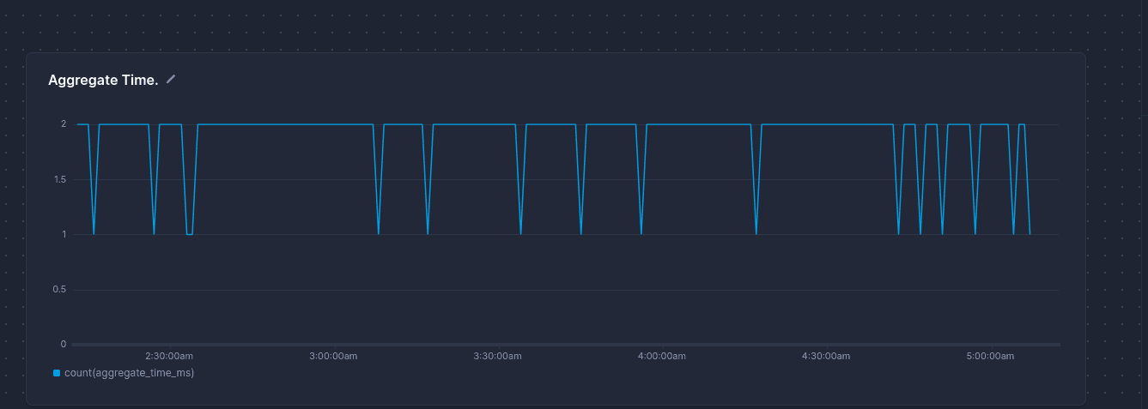Click the 4:30:00am x-axis label
Screen dimensions: 1148x409
coord(826,356)
